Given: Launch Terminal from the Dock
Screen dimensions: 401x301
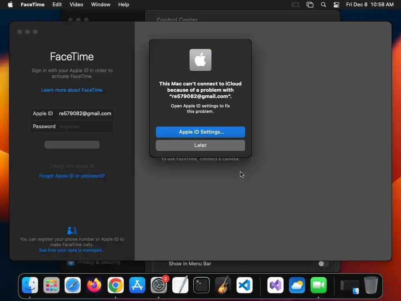Looking at the screenshot, I should tap(202, 285).
